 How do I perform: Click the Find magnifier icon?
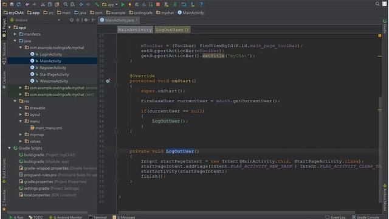[x=66, y=4]
